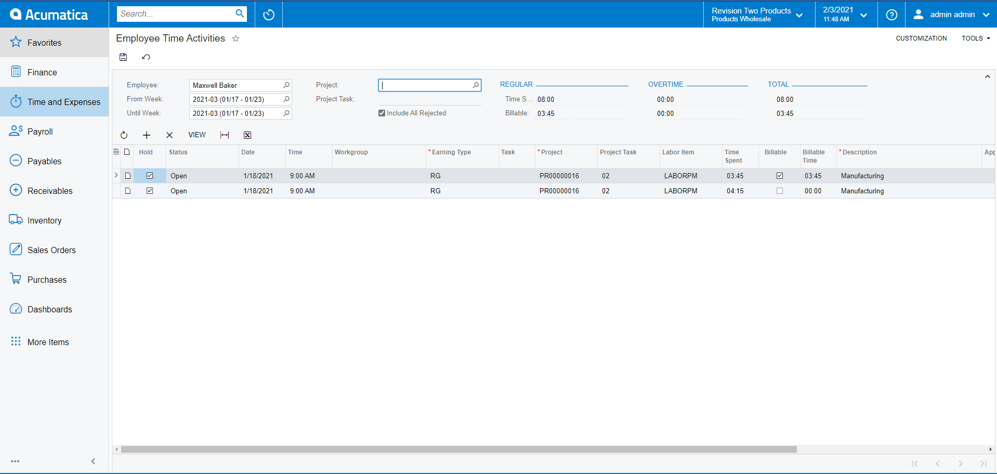
Task: Open the Acumatica logo home
Action: 49,15
